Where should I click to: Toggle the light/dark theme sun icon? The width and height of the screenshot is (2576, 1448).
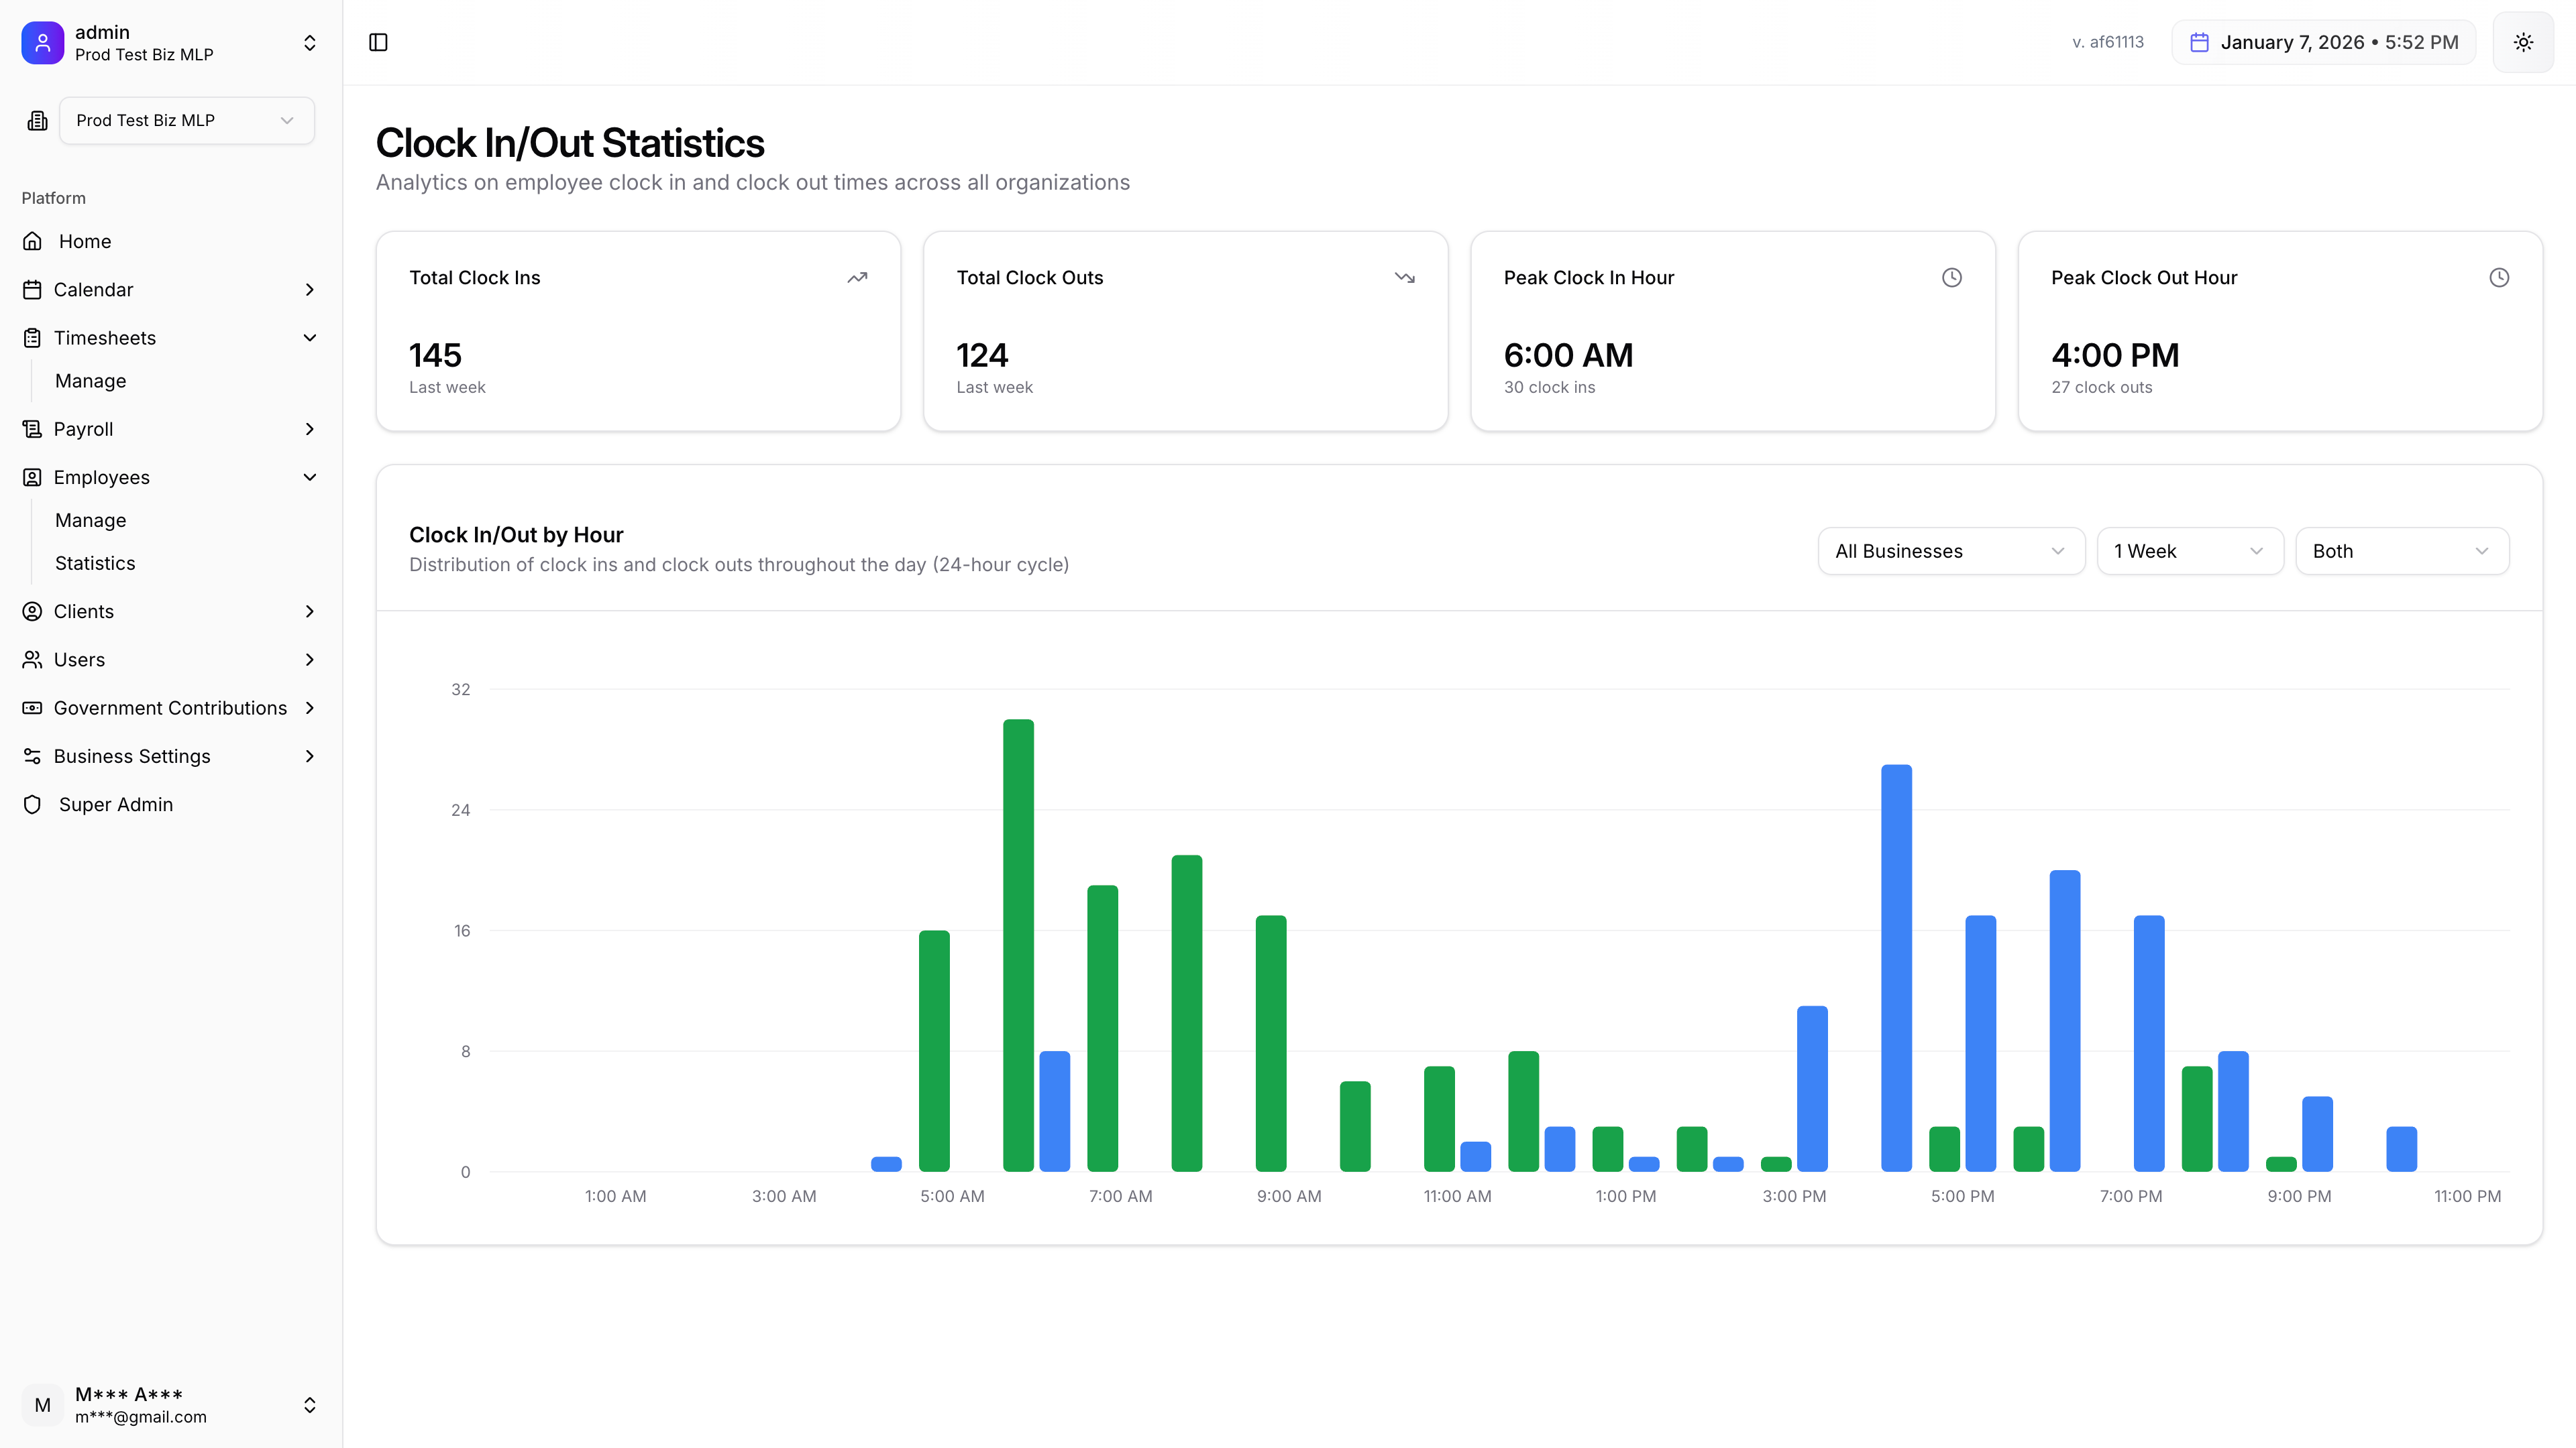(2523, 42)
